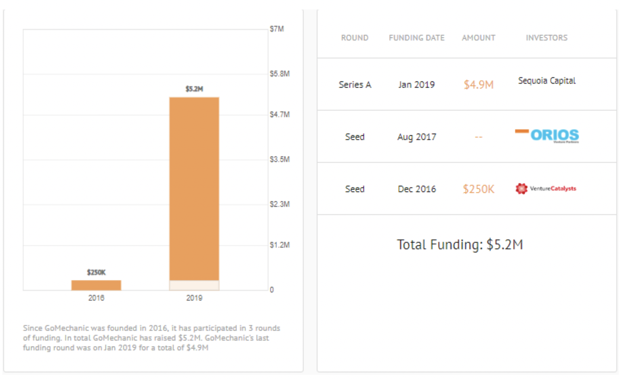Click the $250K seed amount
Screen dimensions: 620x379
click(478, 189)
